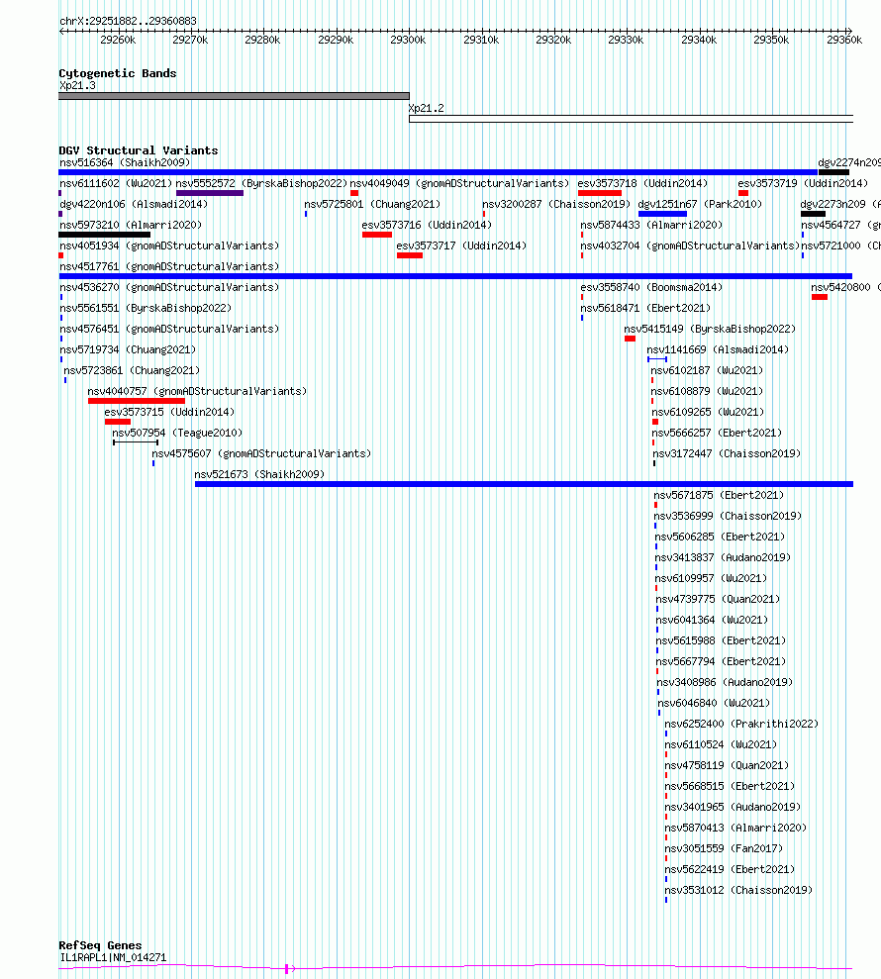Open the IL1RAPL1|NM_014271 RefSeq gene
Image resolution: width=881 pixels, height=979 pixels.
click(113, 957)
